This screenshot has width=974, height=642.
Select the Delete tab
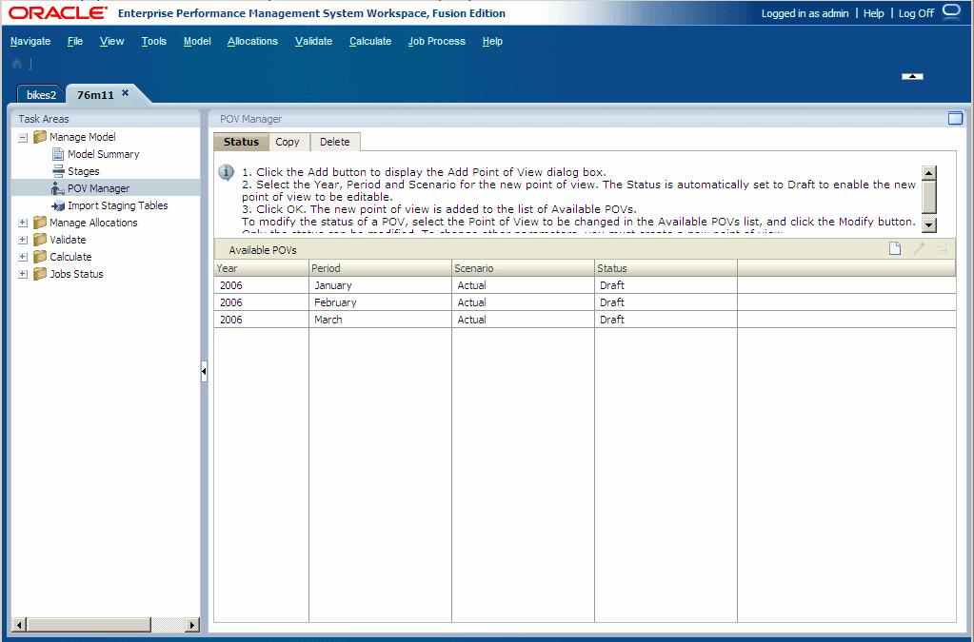point(335,141)
